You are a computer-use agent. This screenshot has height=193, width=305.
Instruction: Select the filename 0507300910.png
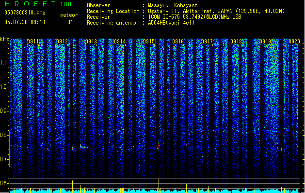[x=25, y=13]
